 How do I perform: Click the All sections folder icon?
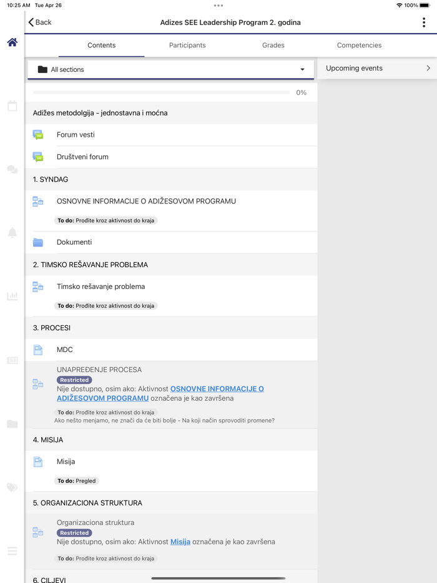(42, 69)
